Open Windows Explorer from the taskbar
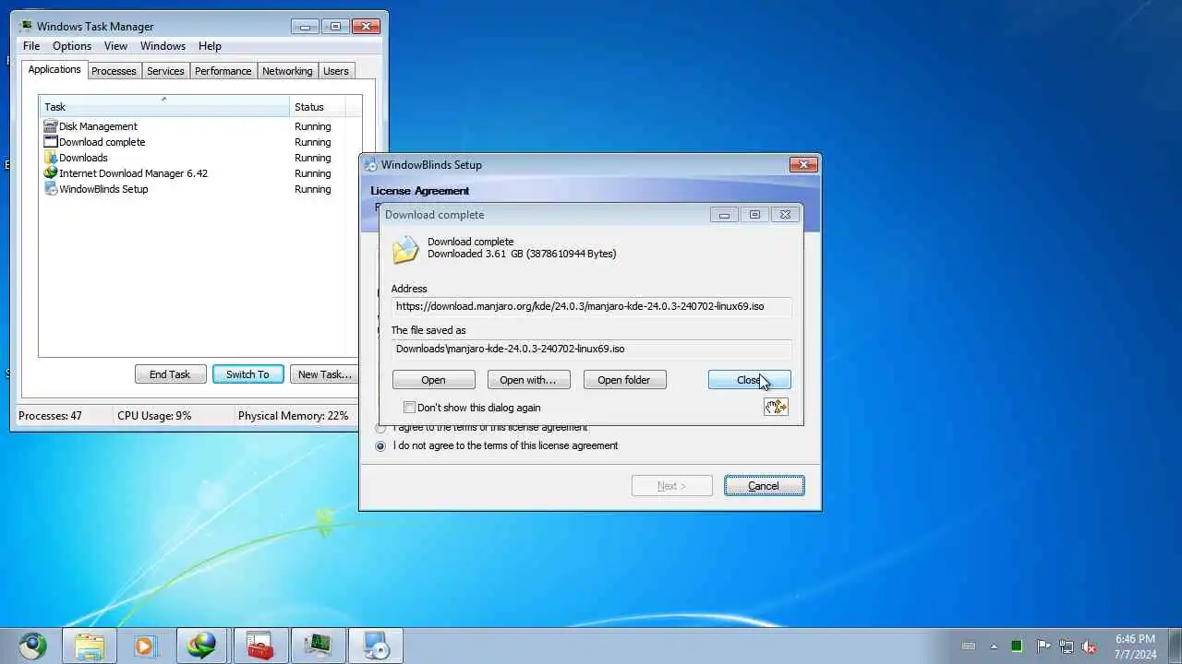The height and width of the screenshot is (664, 1182). 90,646
